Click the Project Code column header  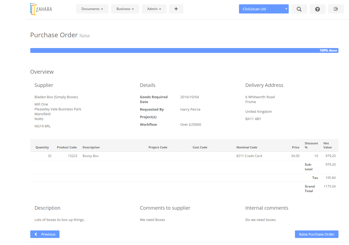158,147
